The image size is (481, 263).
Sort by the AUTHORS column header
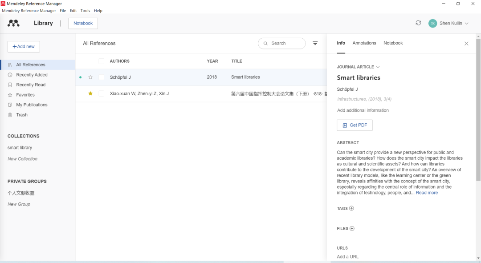coord(120,61)
